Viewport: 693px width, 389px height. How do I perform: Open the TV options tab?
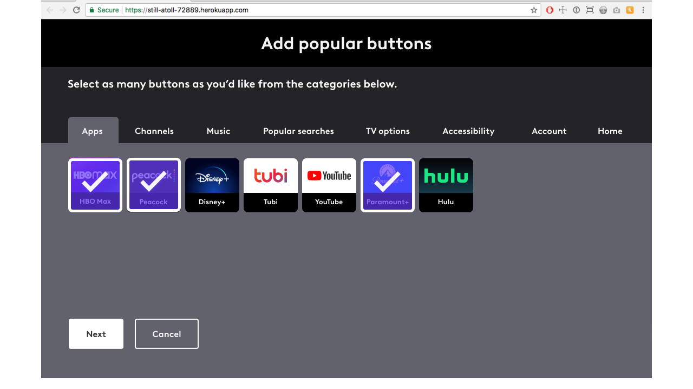coord(388,131)
